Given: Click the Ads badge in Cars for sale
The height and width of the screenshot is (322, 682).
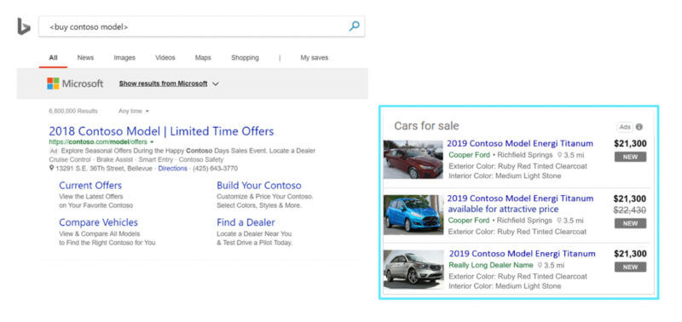Looking at the screenshot, I should tap(625, 127).
